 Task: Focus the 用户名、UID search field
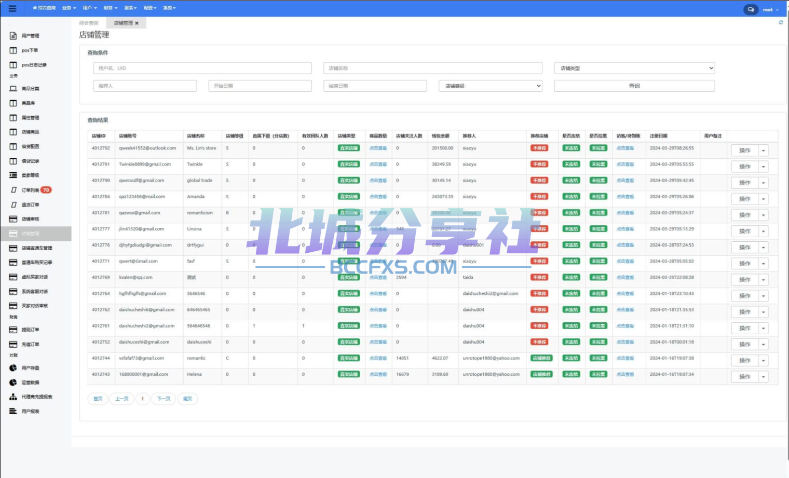202,68
